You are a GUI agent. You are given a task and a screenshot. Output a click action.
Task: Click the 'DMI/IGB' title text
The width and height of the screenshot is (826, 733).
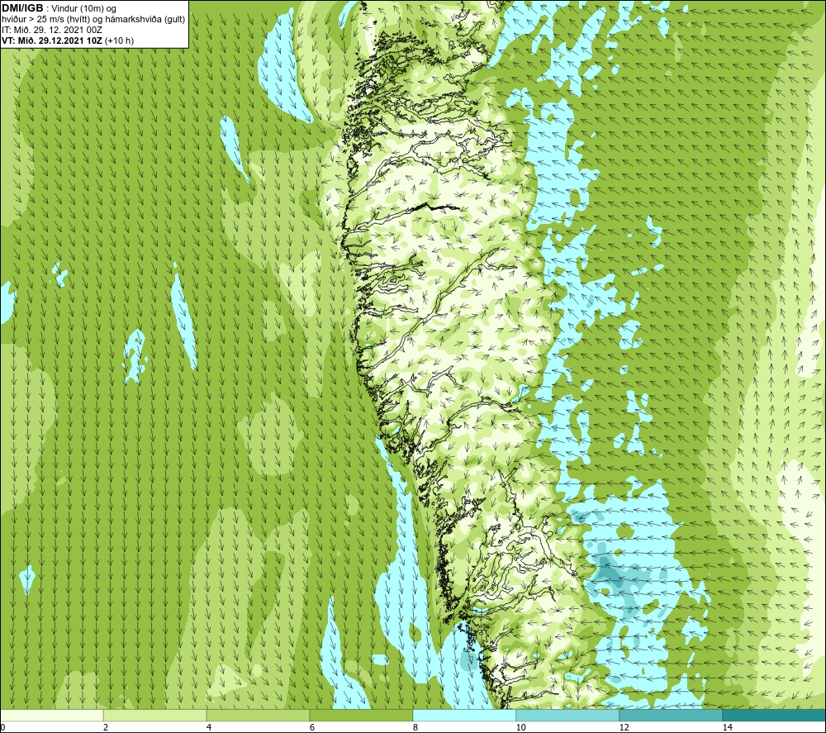pyautogui.click(x=22, y=8)
